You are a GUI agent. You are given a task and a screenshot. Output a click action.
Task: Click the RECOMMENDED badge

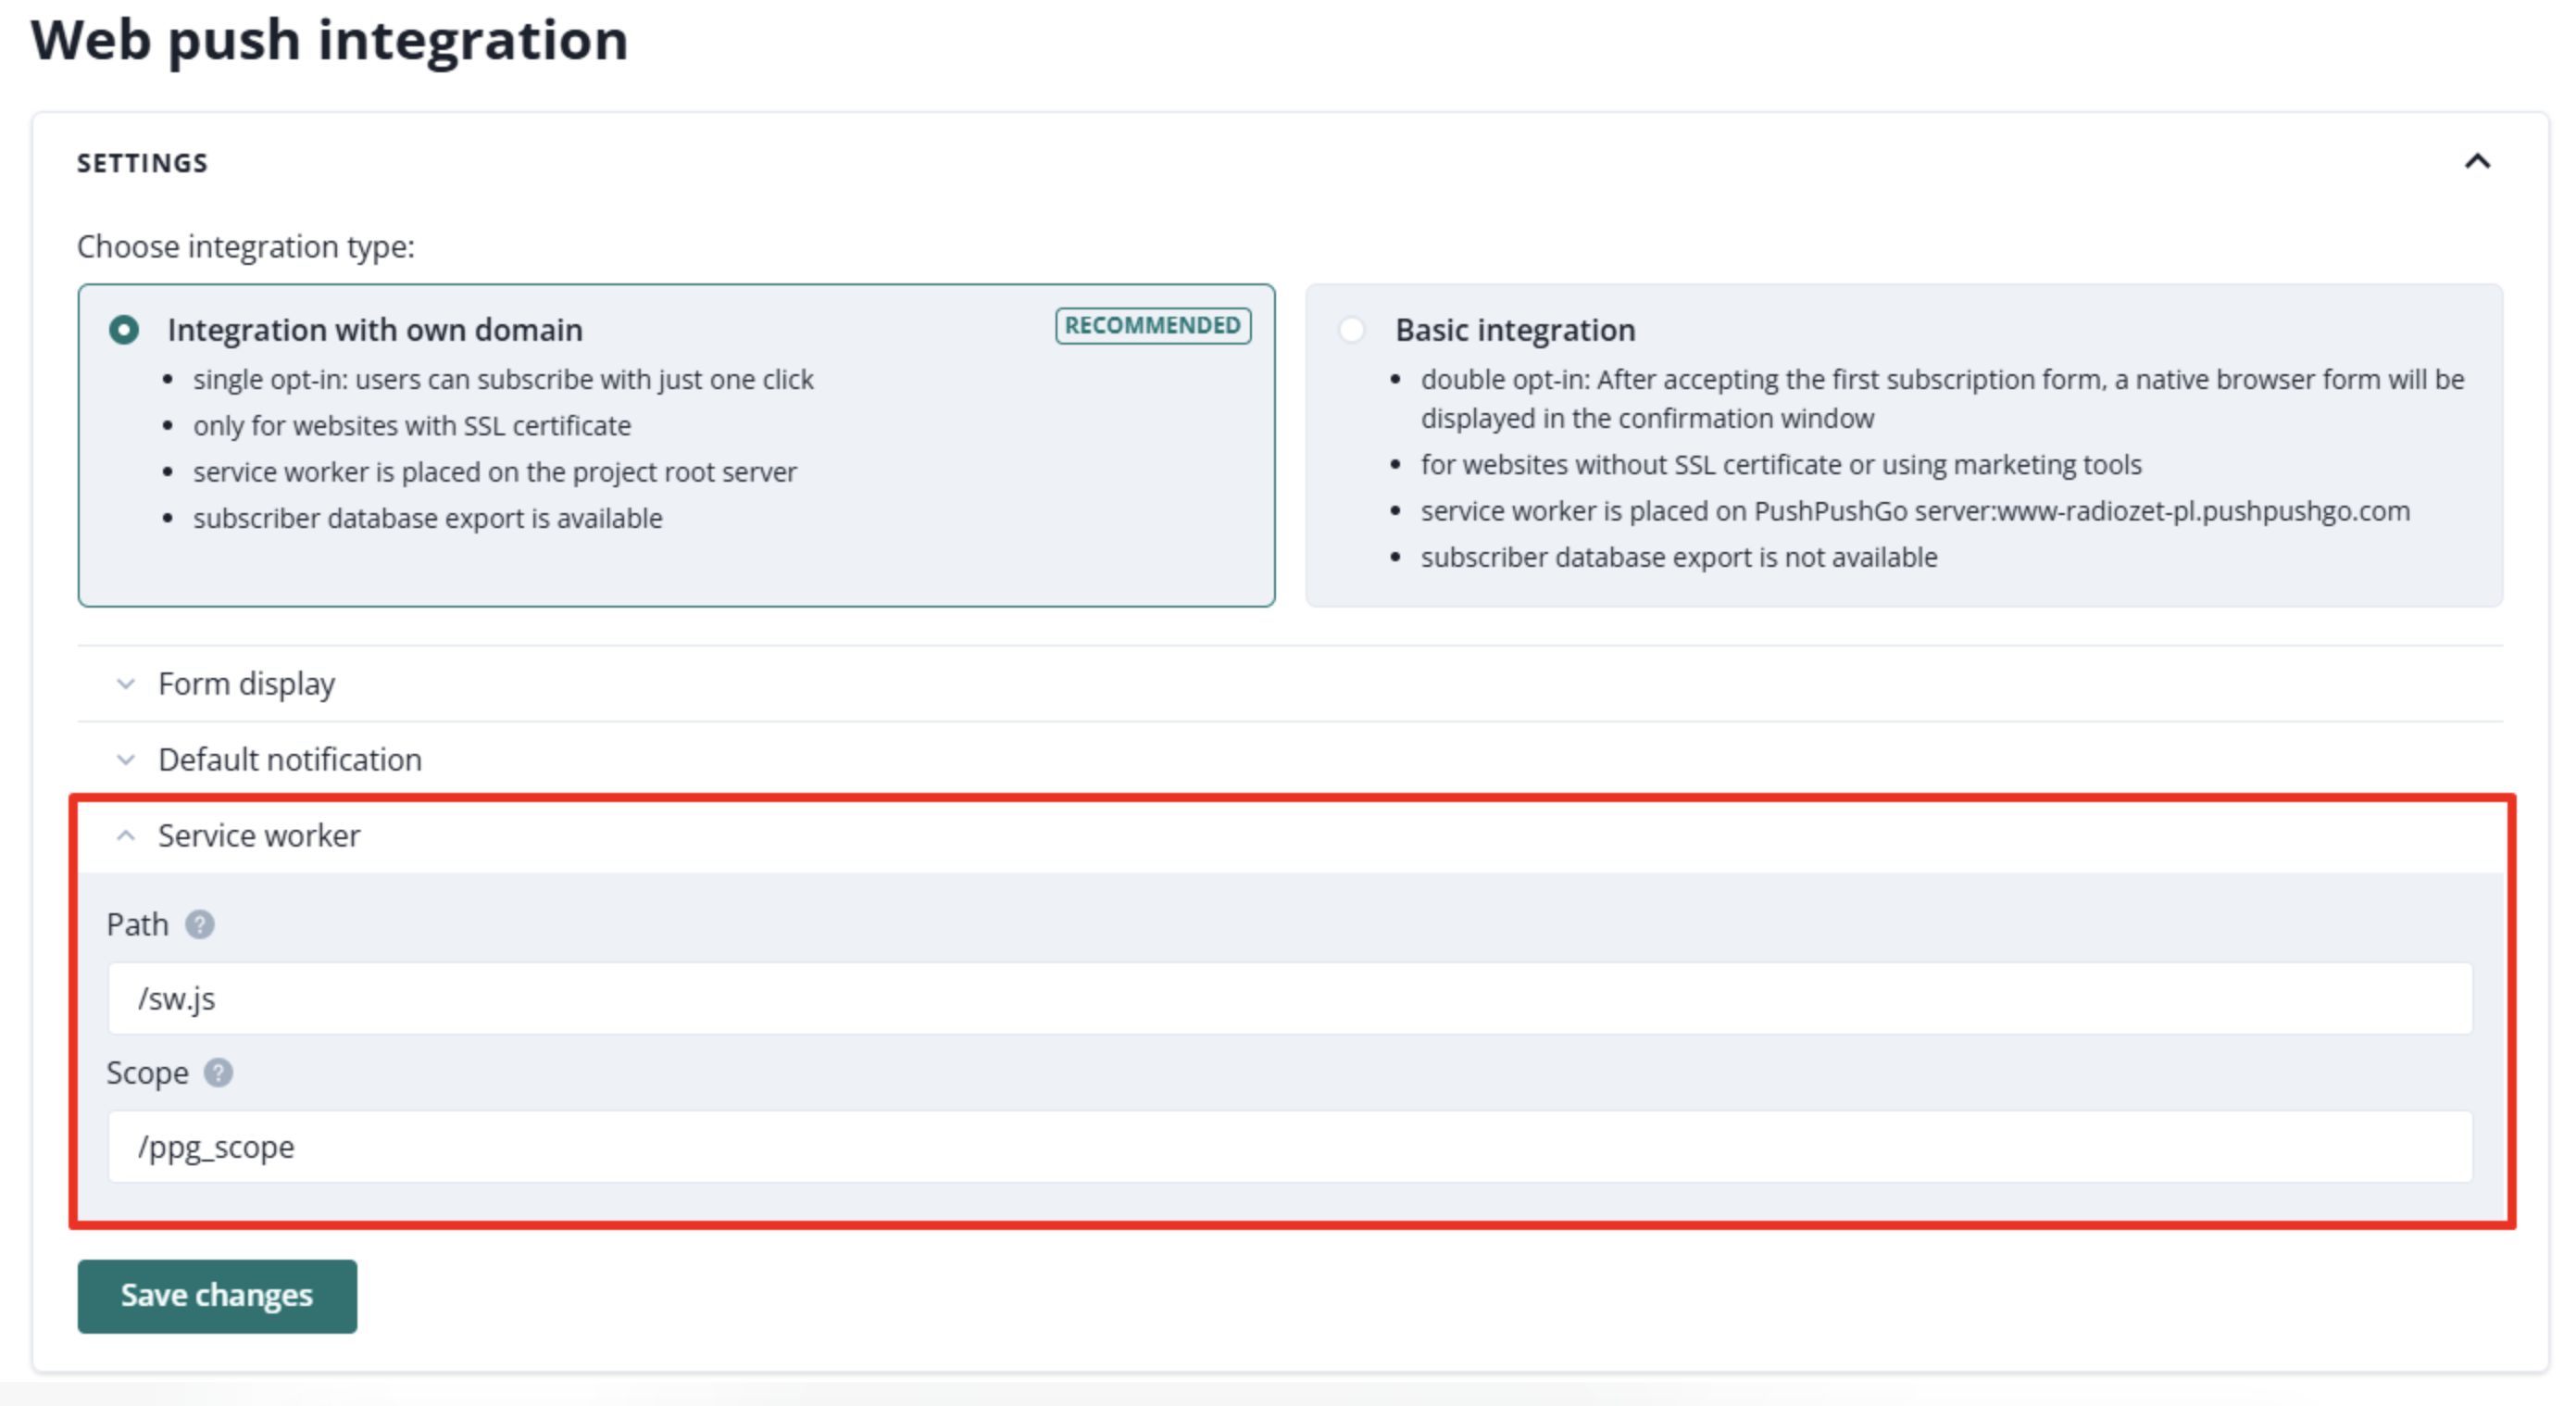point(1152,326)
